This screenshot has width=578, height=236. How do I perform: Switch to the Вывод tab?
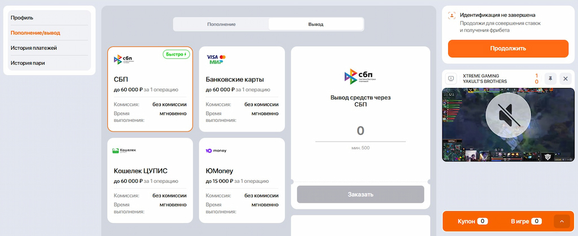pyautogui.click(x=316, y=24)
